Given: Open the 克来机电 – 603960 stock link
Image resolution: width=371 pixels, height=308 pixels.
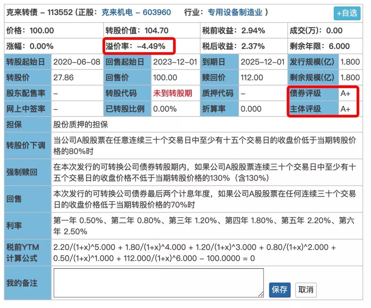Looking at the screenshot, I should coord(136,12).
